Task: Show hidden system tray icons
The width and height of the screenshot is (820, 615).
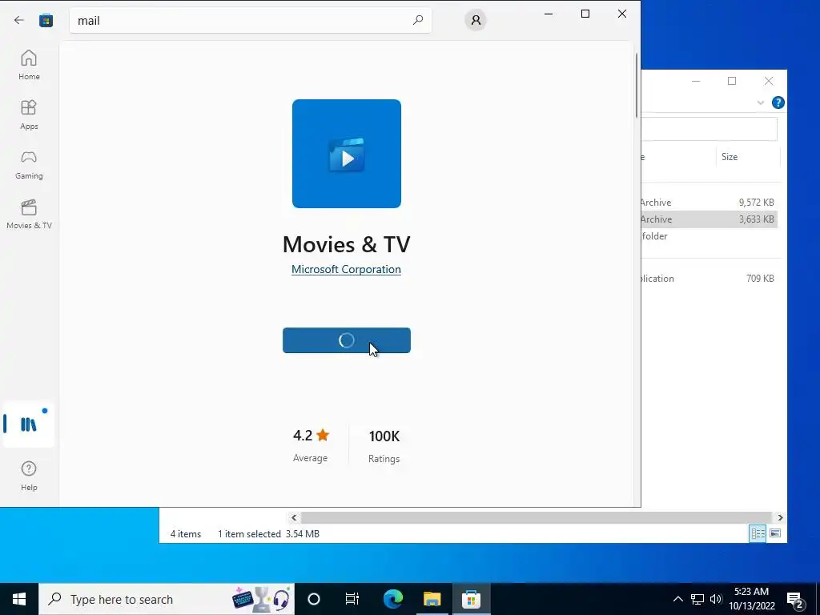Action: pyautogui.click(x=677, y=599)
